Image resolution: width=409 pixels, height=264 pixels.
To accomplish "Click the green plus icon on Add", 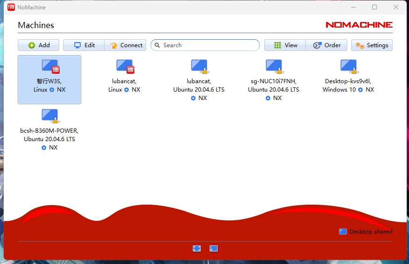I will [x=32, y=45].
